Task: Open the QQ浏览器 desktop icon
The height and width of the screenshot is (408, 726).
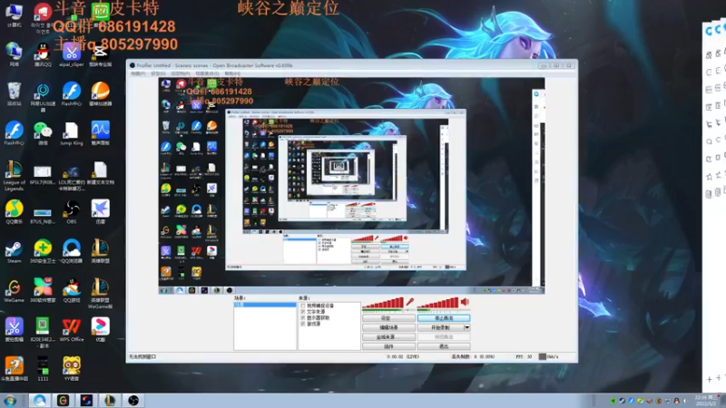Action: pos(72,252)
